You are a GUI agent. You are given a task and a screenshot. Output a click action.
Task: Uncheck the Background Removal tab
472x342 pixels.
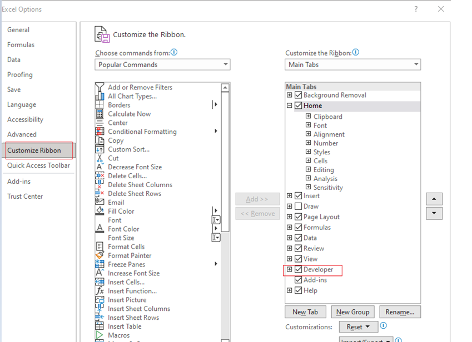(x=297, y=95)
